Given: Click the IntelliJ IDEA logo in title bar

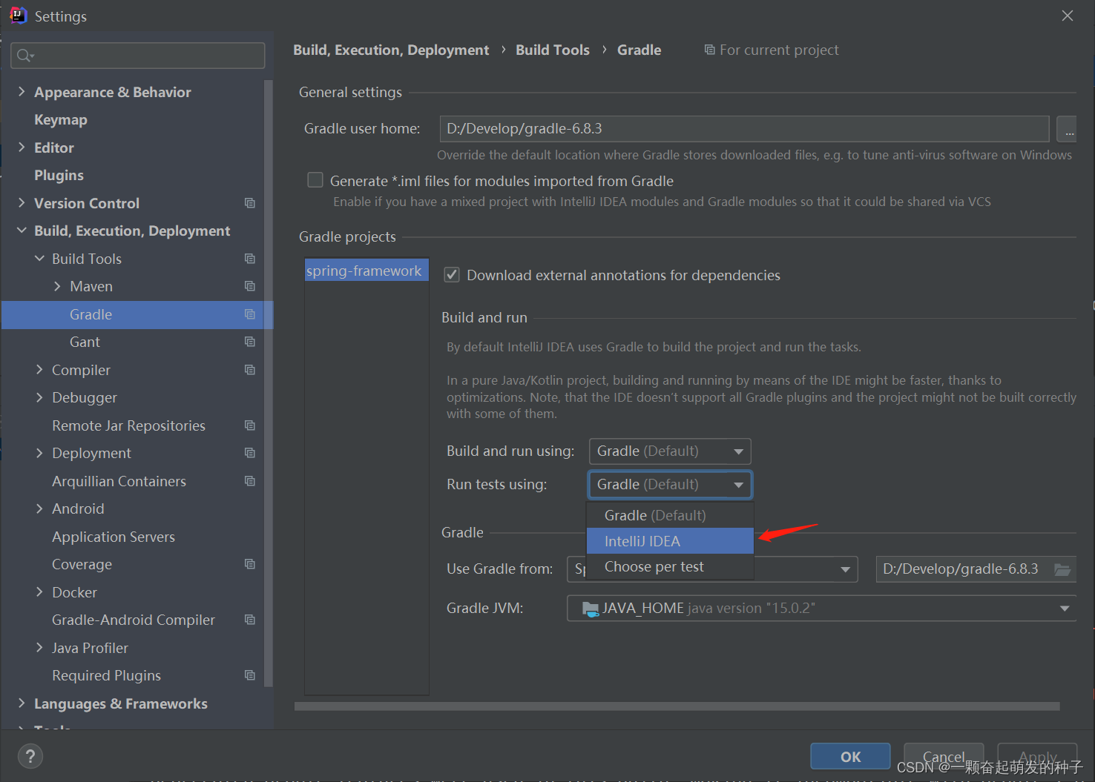Looking at the screenshot, I should click(x=18, y=16).
